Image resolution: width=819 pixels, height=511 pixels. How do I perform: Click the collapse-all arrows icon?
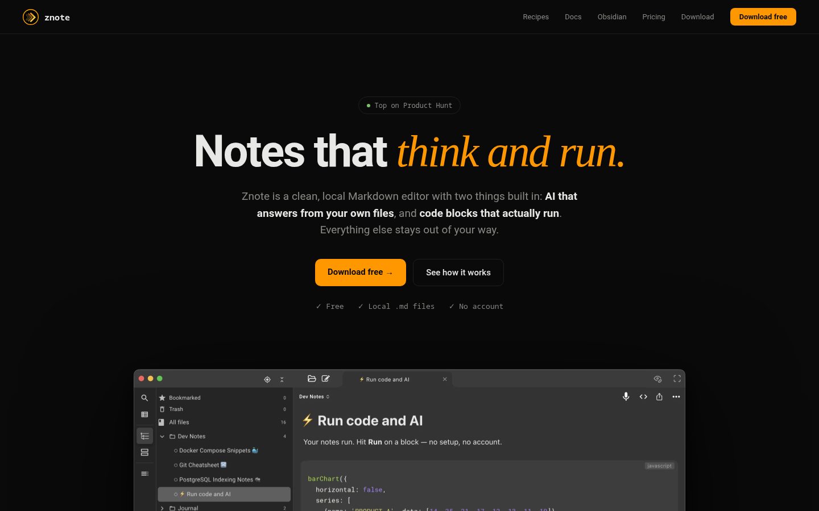tap(282, 379)
